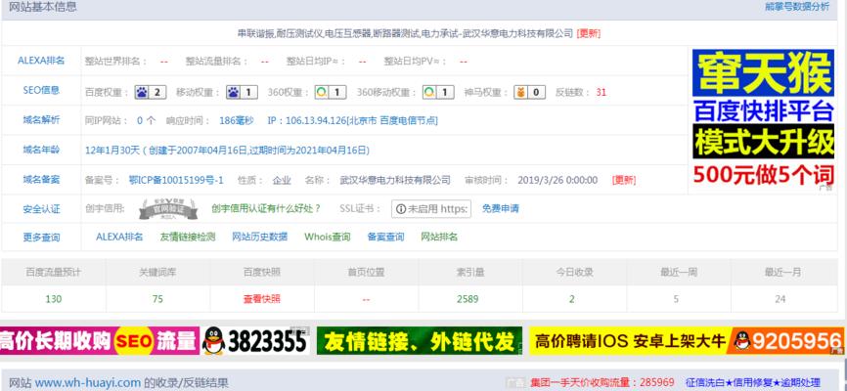Open 网站历史数据 query

coord(260,238)
